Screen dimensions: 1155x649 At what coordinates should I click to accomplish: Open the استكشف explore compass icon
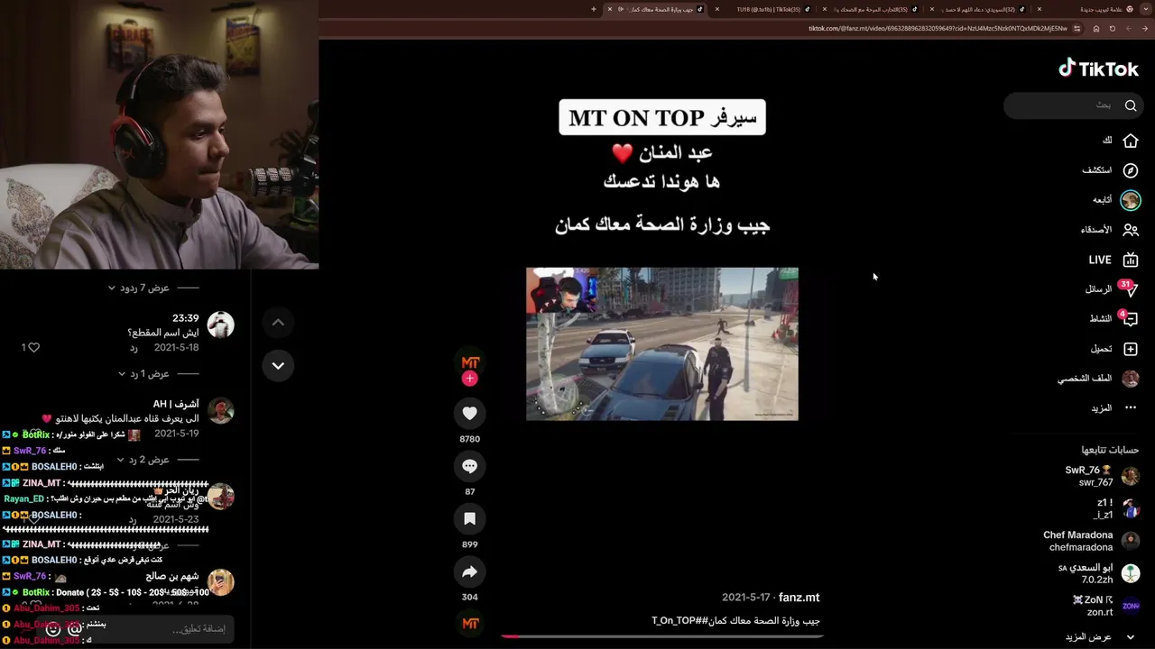pos(1131,170)
